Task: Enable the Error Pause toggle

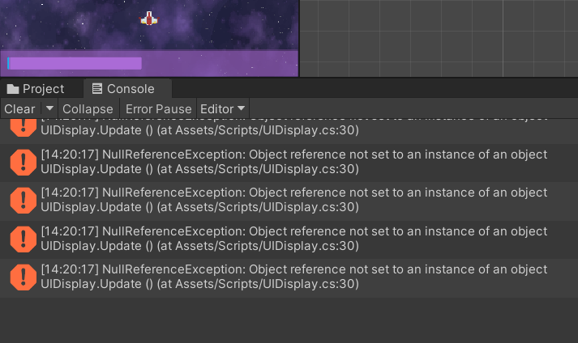Action: 158,108
